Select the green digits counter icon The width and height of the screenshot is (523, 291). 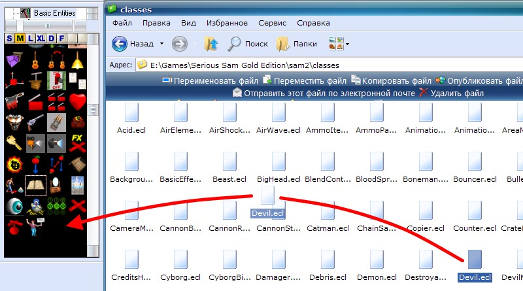[56, 205]
